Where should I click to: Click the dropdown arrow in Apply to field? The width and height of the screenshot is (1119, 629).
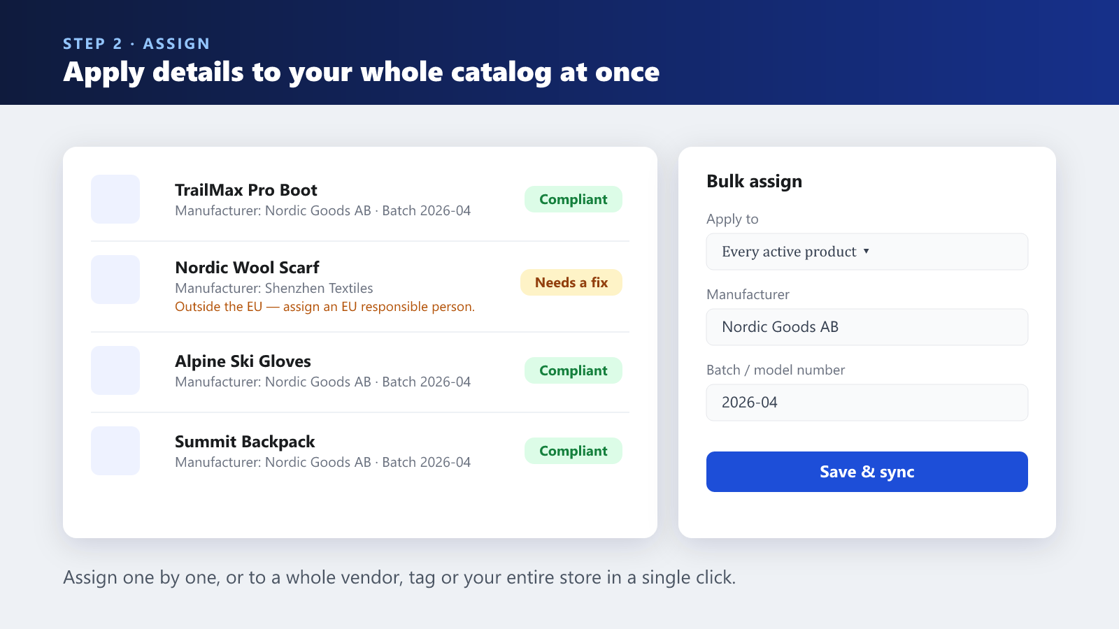[866, 252]
